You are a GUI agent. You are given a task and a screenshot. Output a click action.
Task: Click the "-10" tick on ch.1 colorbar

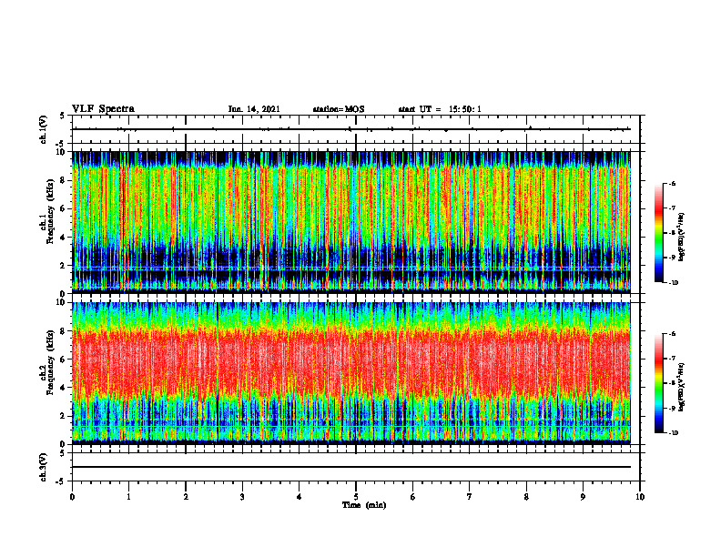point(674,283)
